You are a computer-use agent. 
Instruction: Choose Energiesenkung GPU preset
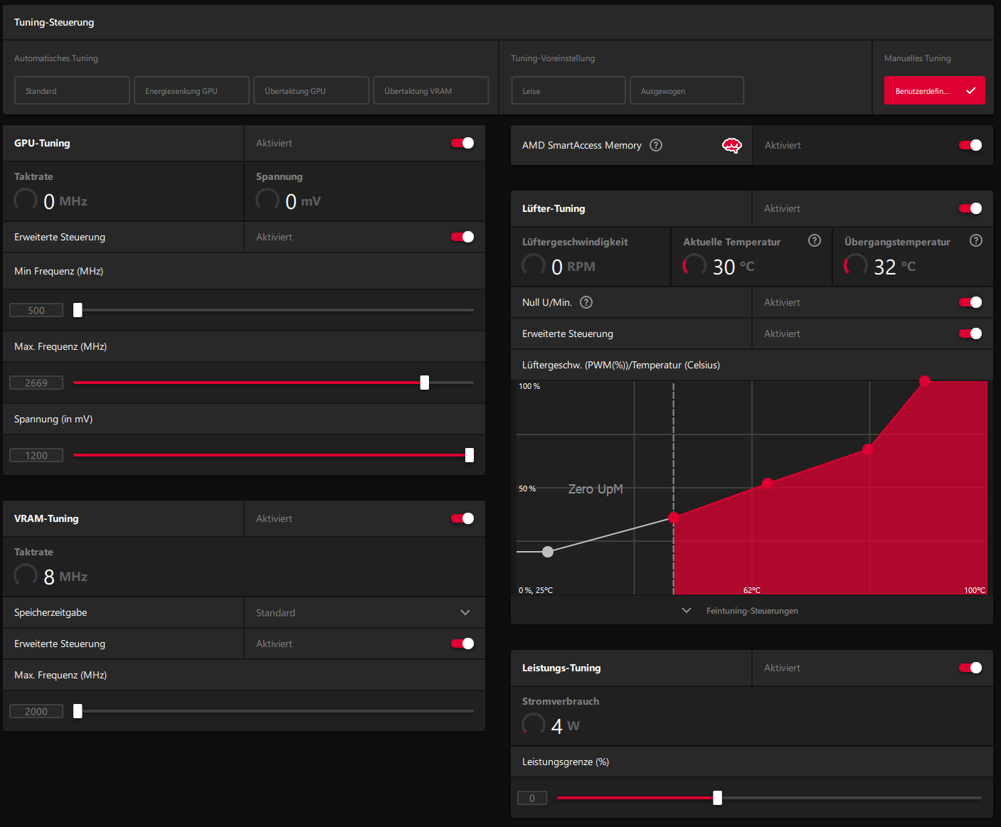[x=191, y=90]
